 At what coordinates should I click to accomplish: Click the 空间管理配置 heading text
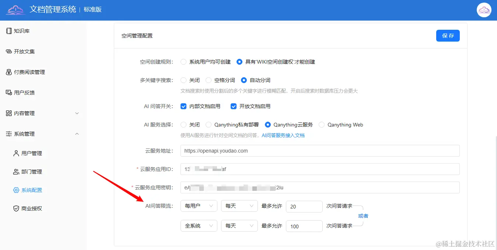pyautogui.click(x=137, y=36)
